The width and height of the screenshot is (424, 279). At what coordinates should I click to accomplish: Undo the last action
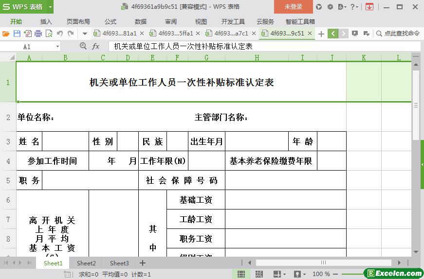pos(60,34)
